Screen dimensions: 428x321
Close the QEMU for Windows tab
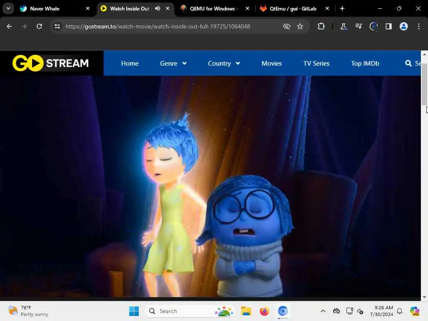click(247, 8)
